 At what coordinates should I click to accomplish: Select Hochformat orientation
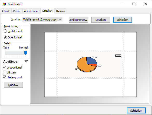coord(5,31)
